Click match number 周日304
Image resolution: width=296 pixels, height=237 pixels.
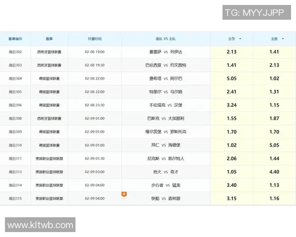pyautogui.click(x=15, y=79)
